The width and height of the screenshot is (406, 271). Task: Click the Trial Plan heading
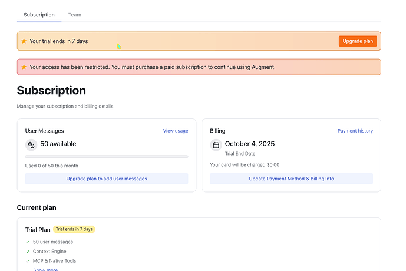(38, 230)
